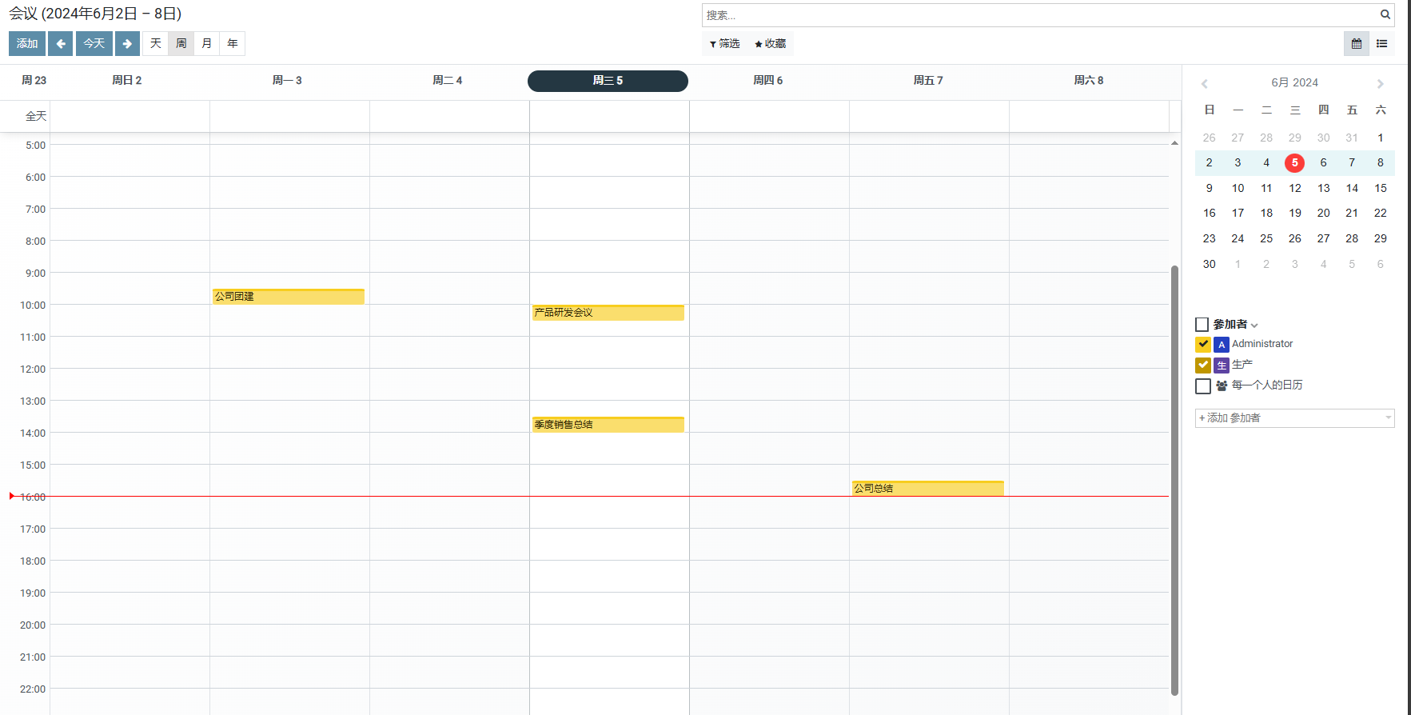Select June 12 in mini calendar
The width and height of the screenshot is (1411, 715).
point(1295,188)
